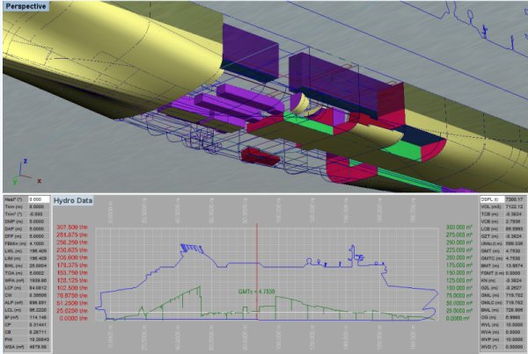The image size is (528, 354).
Task: Click the XYZ world axis gizmo
Action: 26,173
